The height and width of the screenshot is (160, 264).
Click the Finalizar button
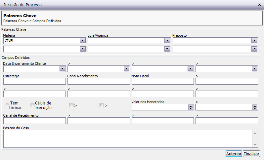coord(251,154)
